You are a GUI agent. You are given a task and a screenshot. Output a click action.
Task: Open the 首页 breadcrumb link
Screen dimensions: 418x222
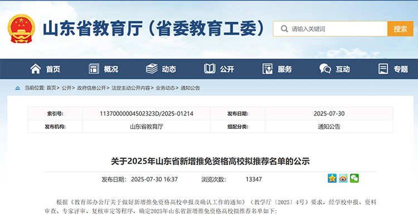pos(51,88)
